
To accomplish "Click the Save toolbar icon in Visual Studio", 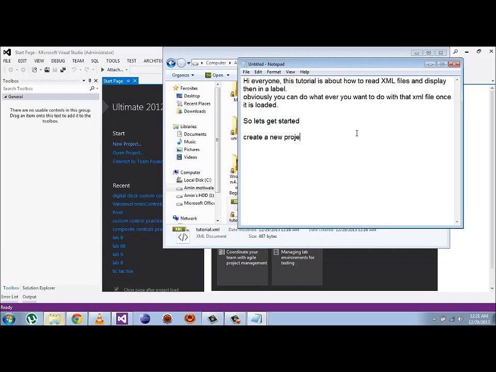I will coord(55,70).
